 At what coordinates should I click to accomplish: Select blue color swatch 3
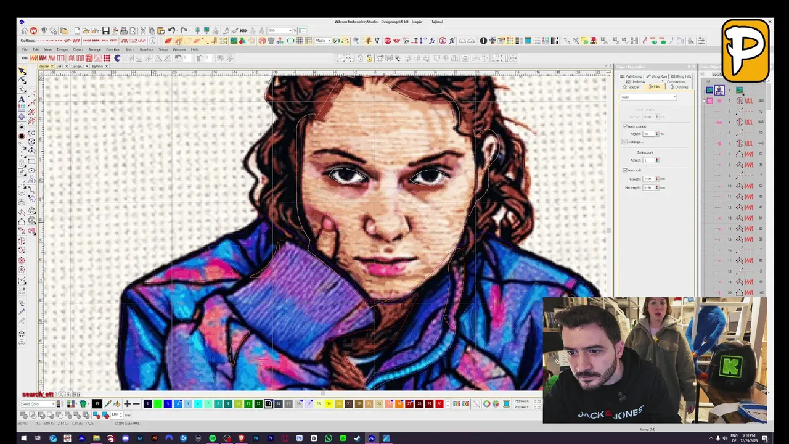tap(168, 404)
